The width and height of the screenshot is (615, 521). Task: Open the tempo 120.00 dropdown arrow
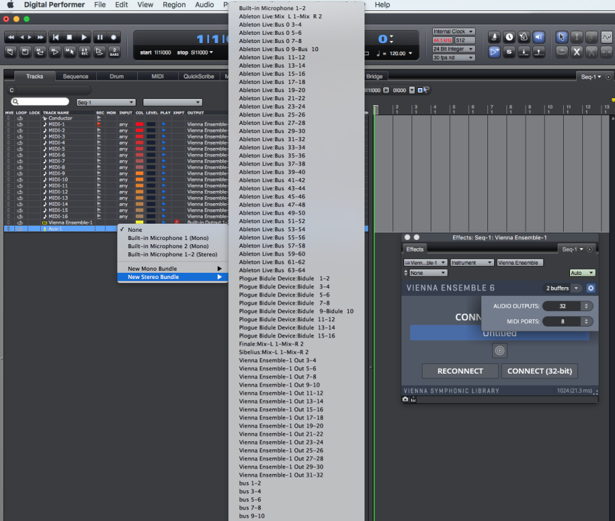coord(411,53)
